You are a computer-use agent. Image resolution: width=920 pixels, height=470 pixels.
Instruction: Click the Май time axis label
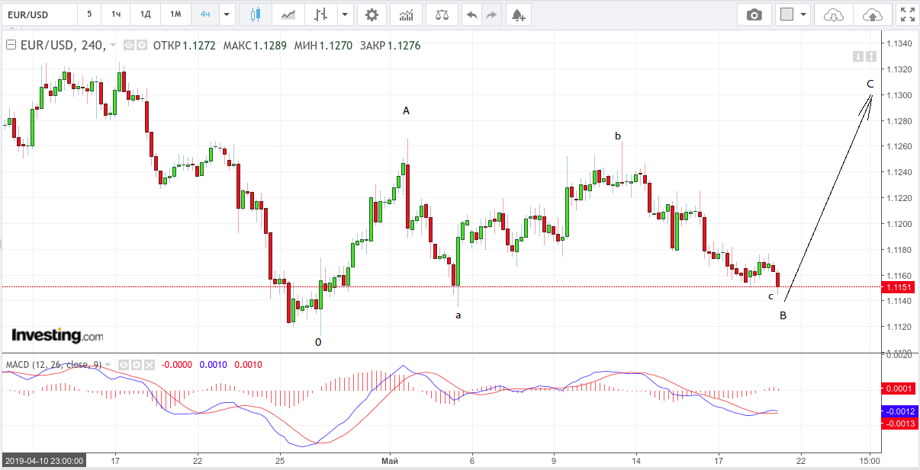pos(390,461)
